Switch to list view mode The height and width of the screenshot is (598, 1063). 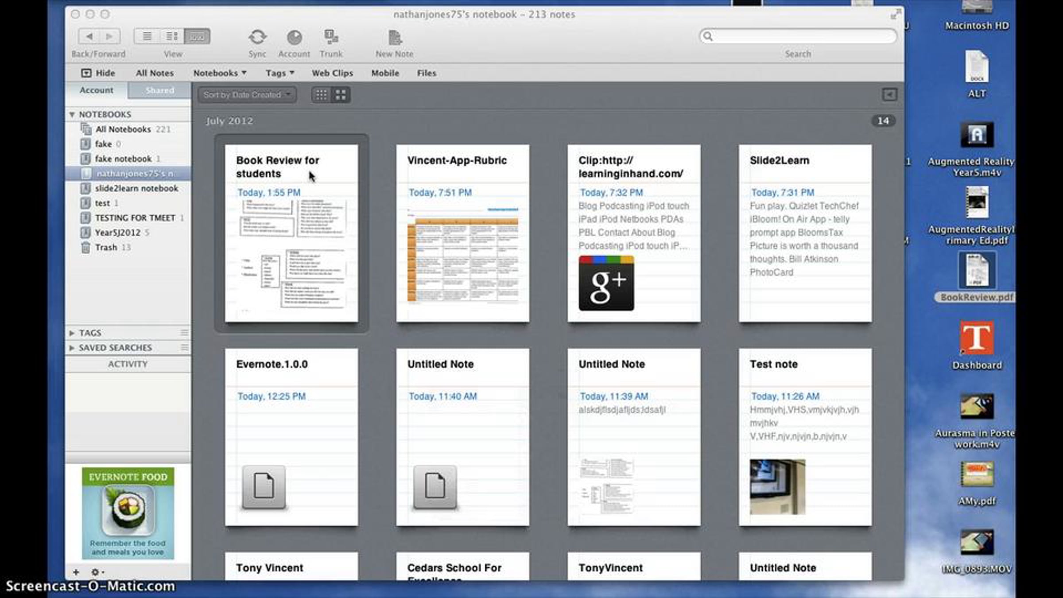tap(147, 36)
